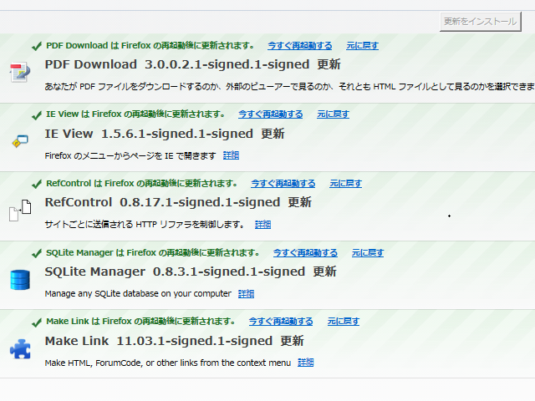Click the RefControl は Firefox の再起動後に更新されます message
535x401 pixels.
(x=142, y=184)
